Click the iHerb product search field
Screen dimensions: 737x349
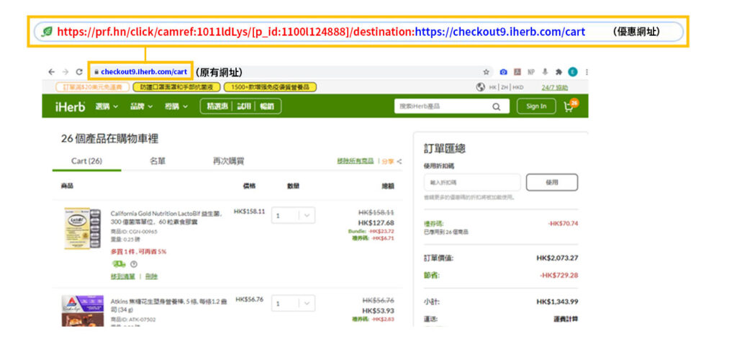pos(443,106)
